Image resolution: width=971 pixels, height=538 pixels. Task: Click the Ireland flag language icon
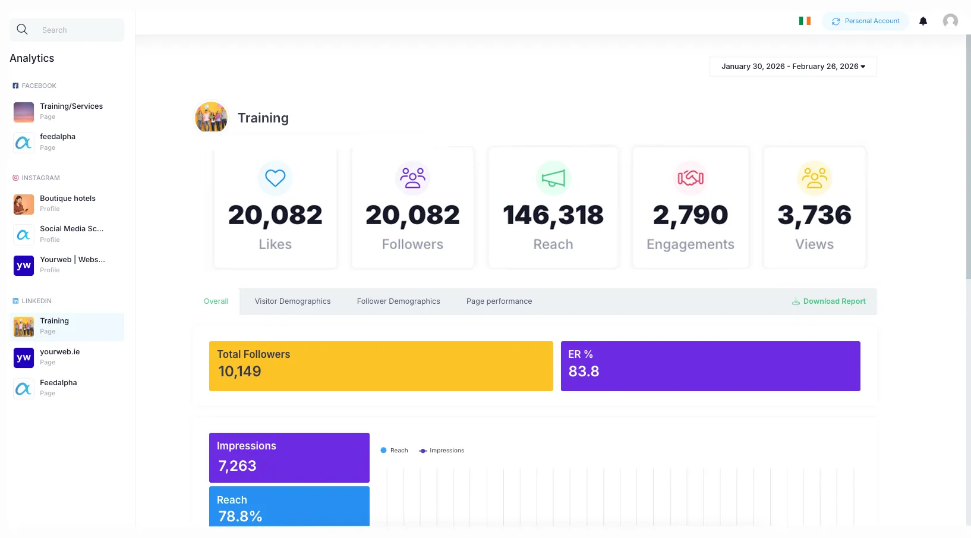coord(805,21)
